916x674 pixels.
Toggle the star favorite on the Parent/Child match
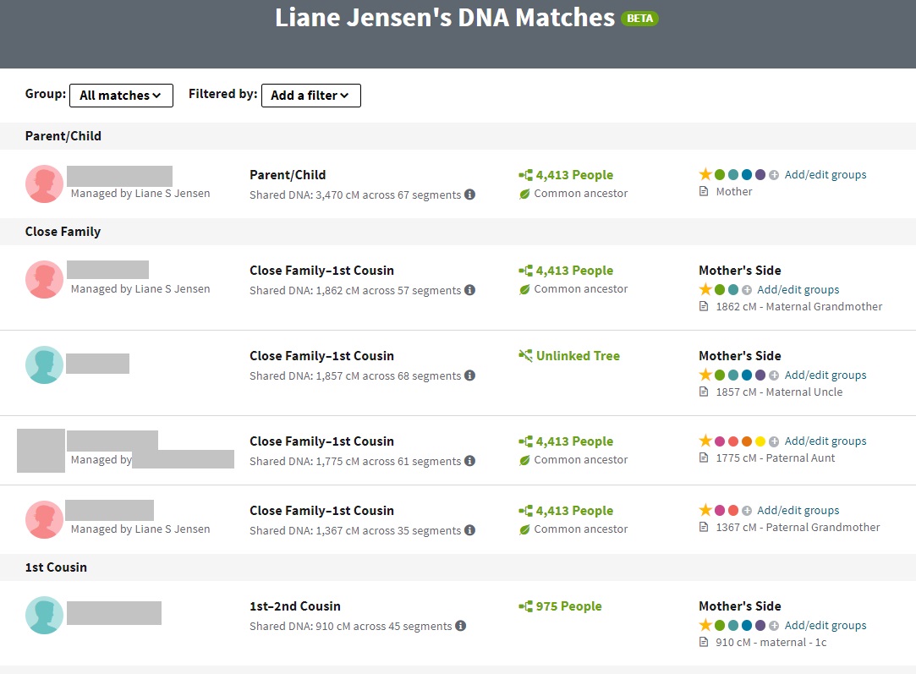coord(705,174)
